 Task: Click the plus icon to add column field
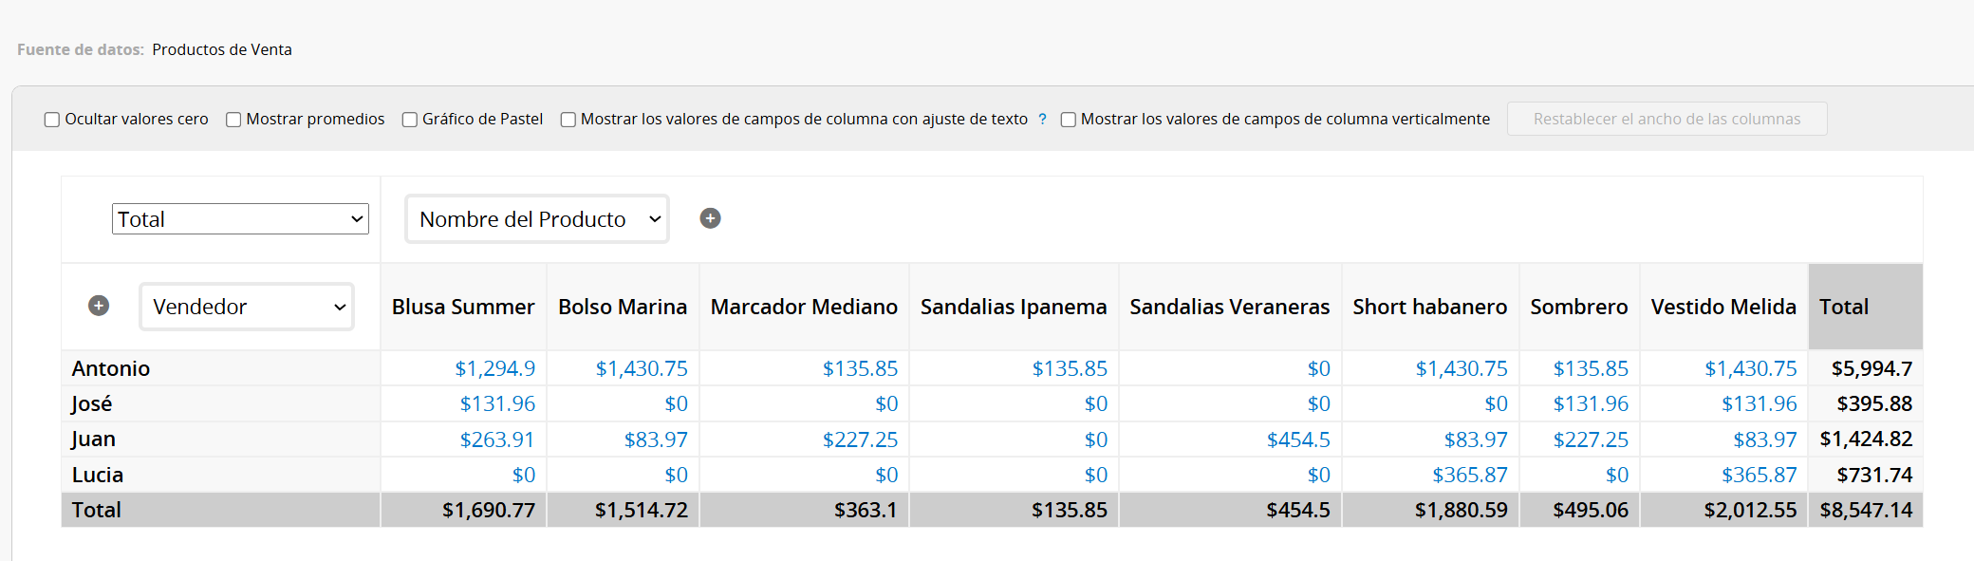(710, 218)
